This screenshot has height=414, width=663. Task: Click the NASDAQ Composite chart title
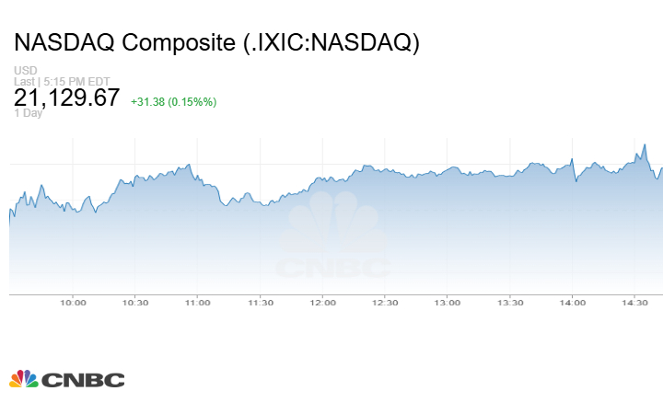tap(216, 43)
